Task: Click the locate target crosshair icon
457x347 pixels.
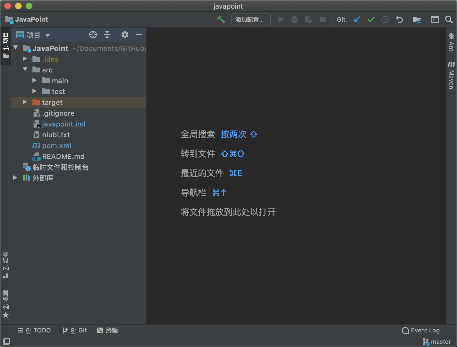Action: click(x=93, y=35)
